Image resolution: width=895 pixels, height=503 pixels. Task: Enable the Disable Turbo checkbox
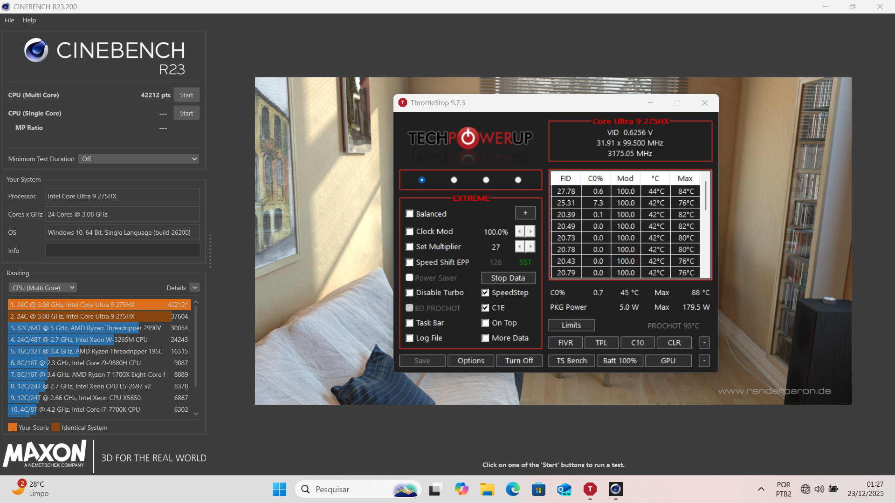[410, 293]
